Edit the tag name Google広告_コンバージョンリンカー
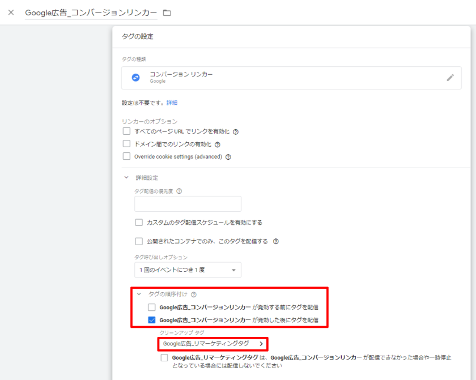476x380 pixels. tap(91, 12)
